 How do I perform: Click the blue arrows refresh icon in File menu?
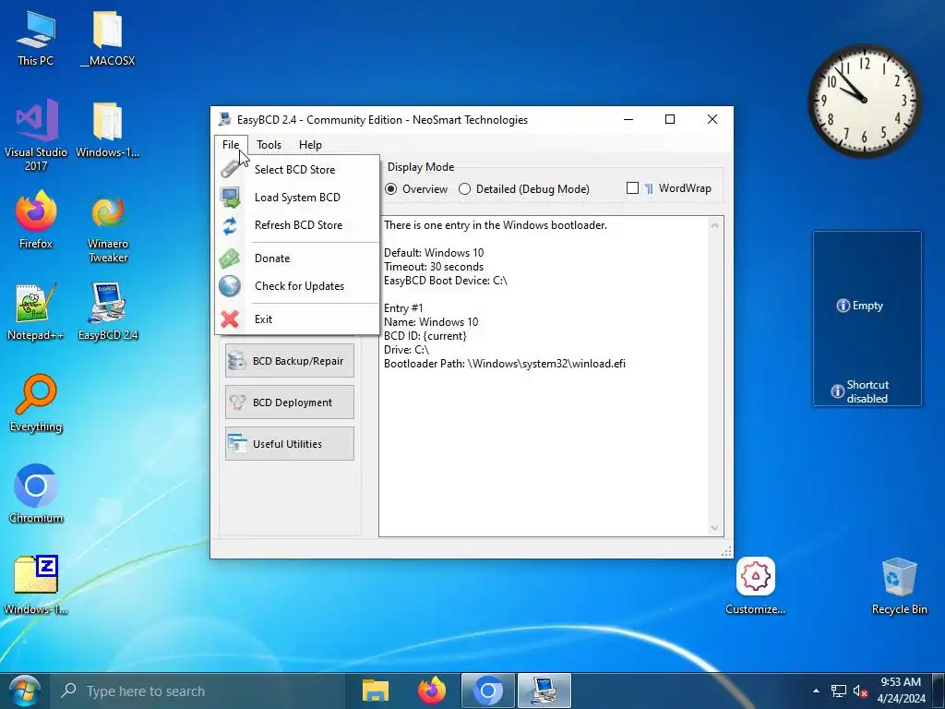point(230,225)
